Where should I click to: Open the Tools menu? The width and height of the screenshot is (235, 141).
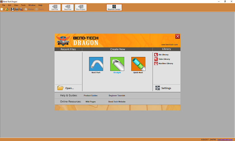tap(23, 5)
